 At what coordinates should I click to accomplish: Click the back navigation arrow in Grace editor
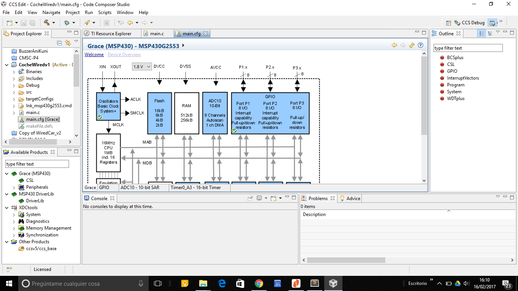coord(394,45)
